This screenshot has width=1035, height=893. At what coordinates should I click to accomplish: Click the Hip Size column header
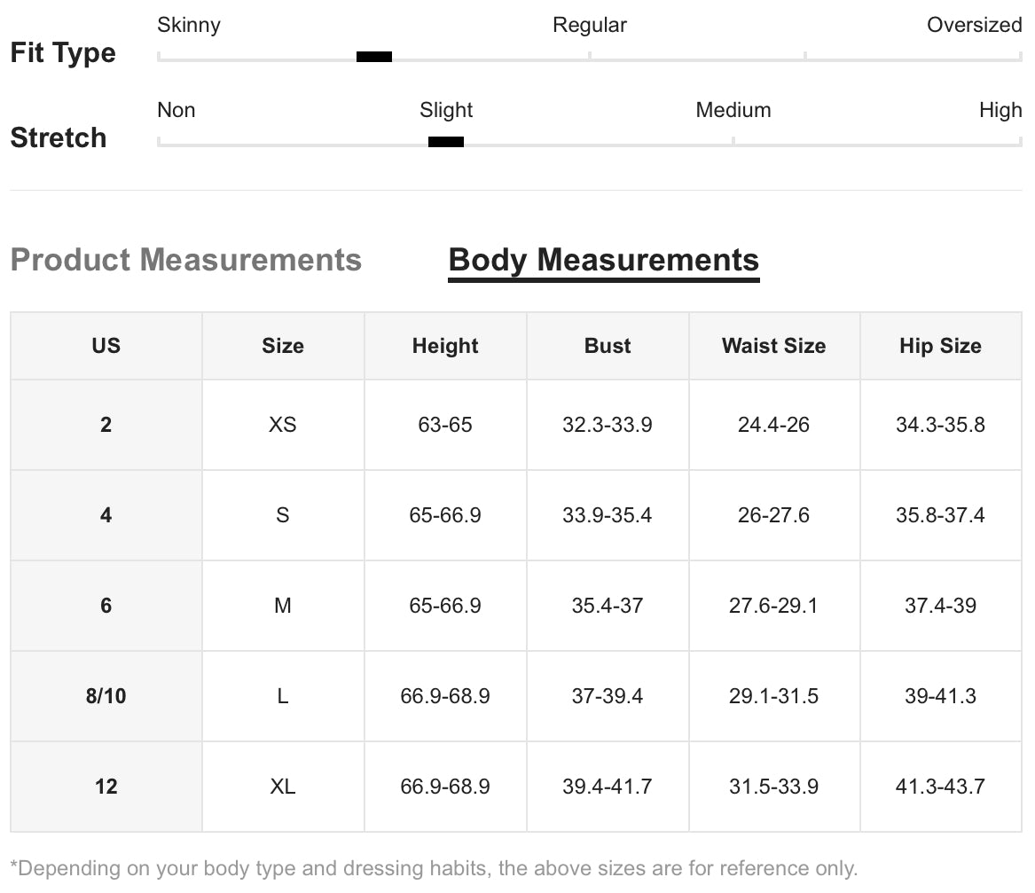(x=940, y=346)
